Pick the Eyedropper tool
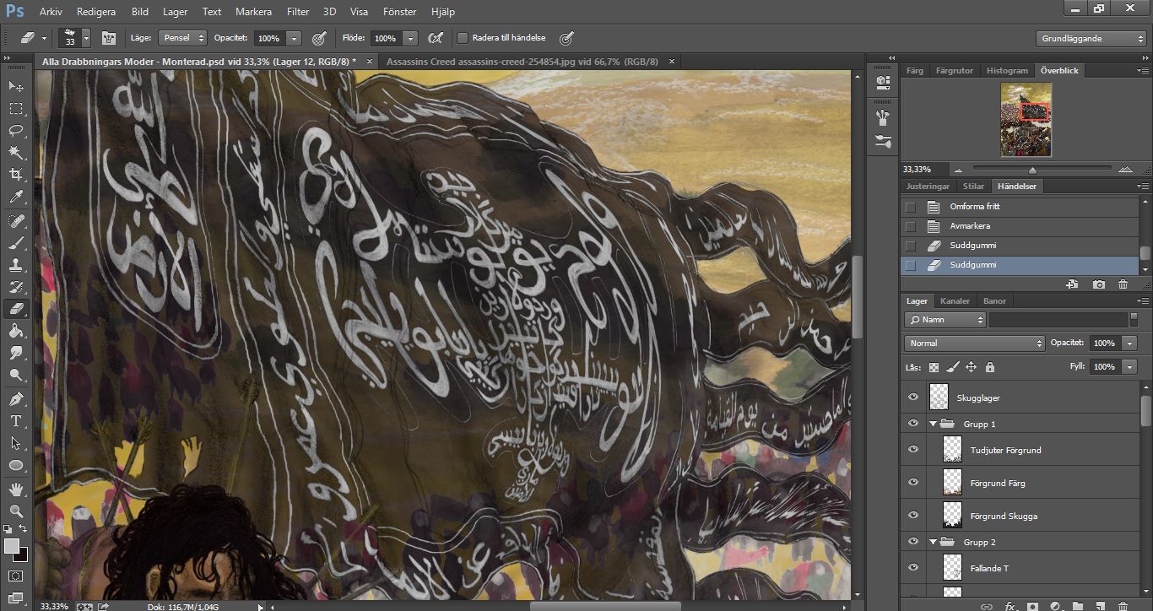The width and height of the screenshot is (1153, 611). [x=16, y=197]
